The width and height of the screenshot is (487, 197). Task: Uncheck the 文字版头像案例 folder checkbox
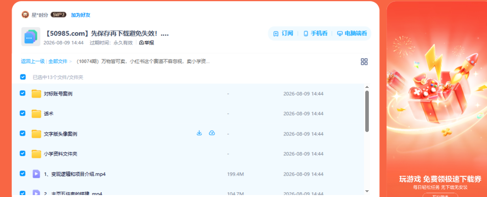pos(23,133)
